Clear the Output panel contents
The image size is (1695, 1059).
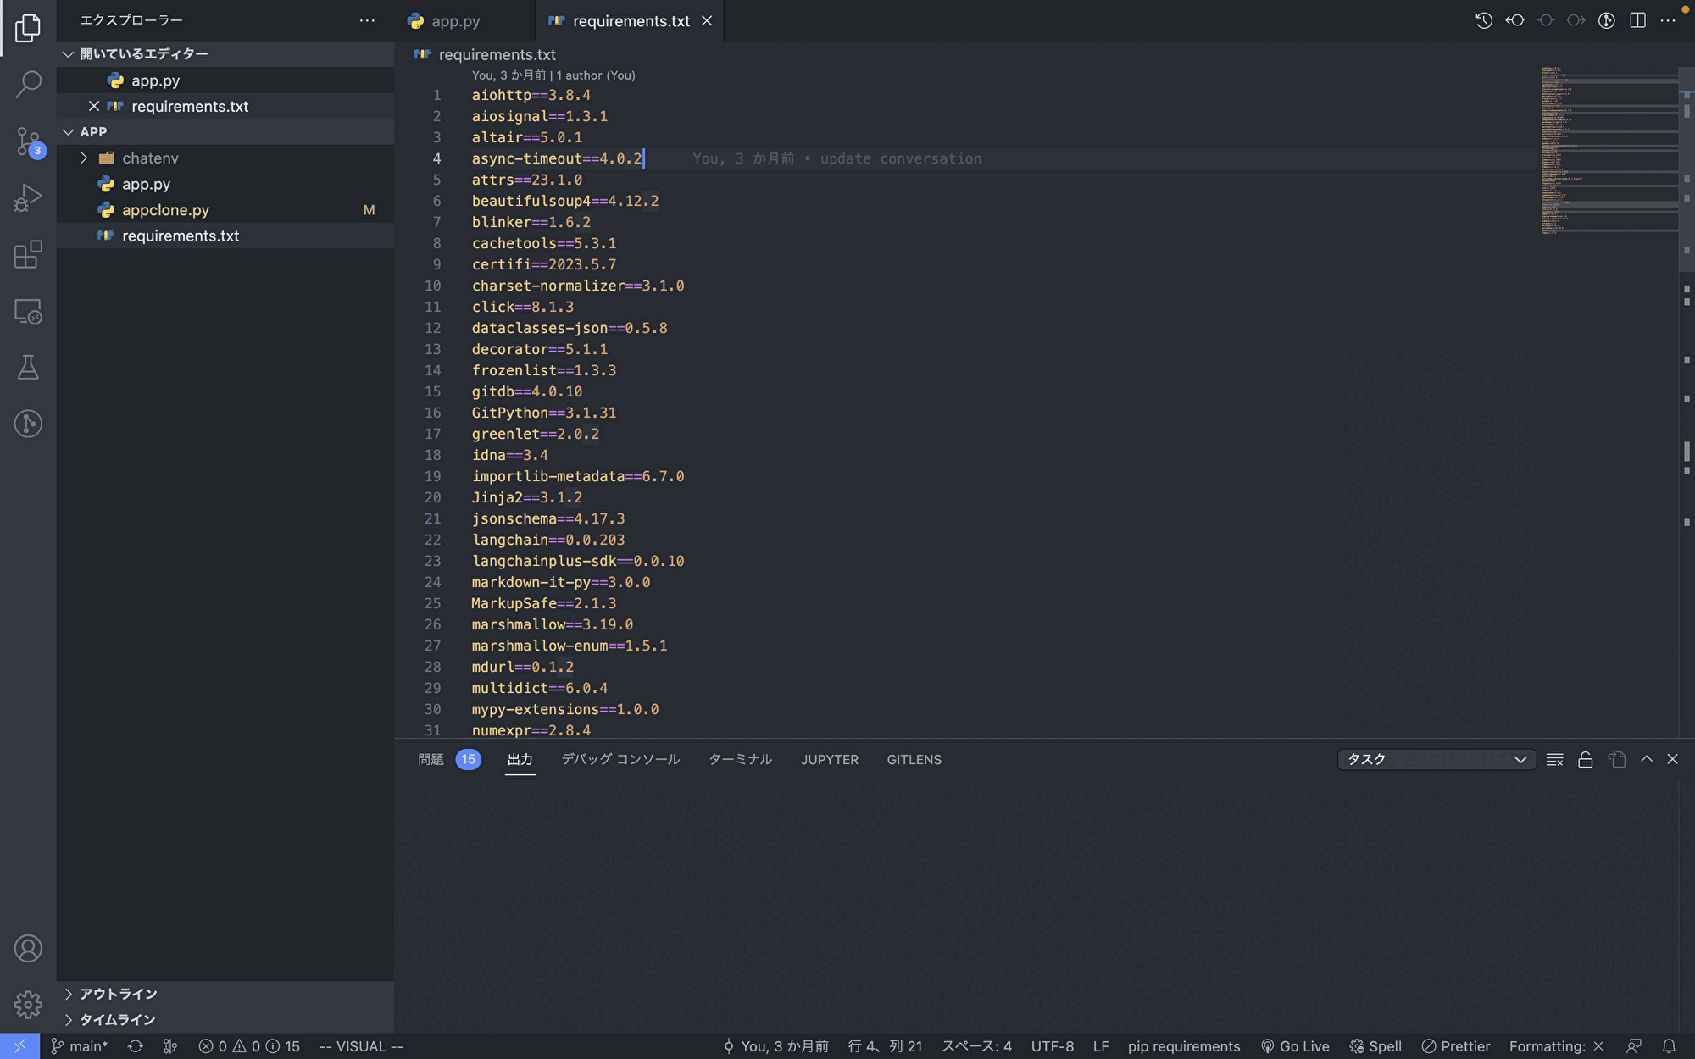pos(1554,759)
